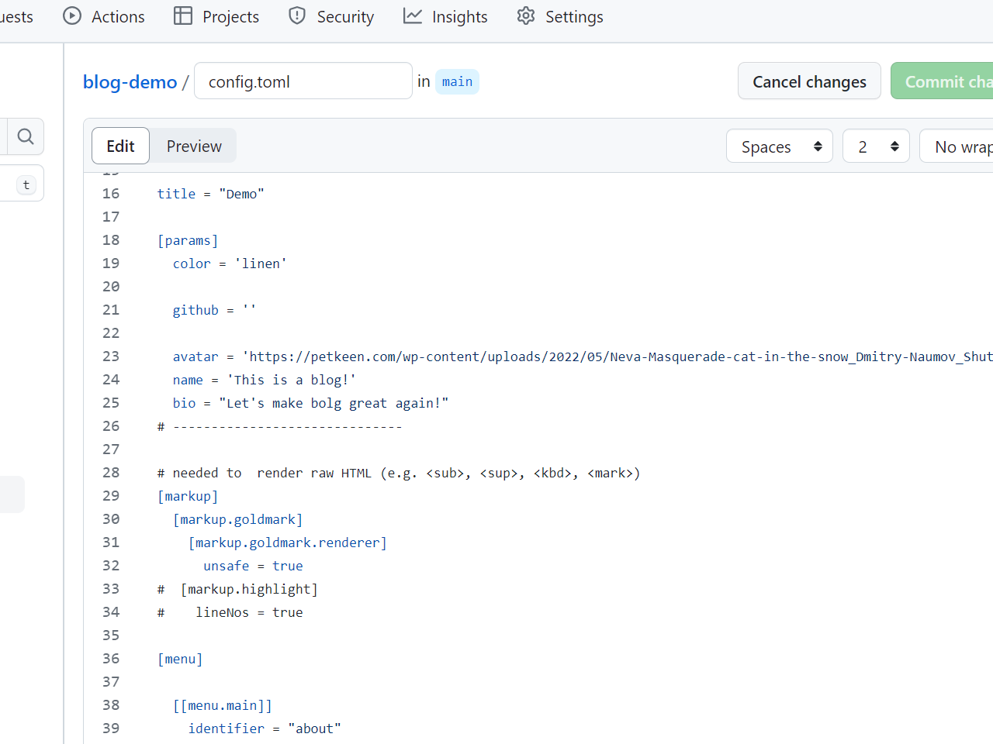This screenshot has height=744, width=993.
Task: Open the Spaces indent mode dropdown
Action: 780,146
